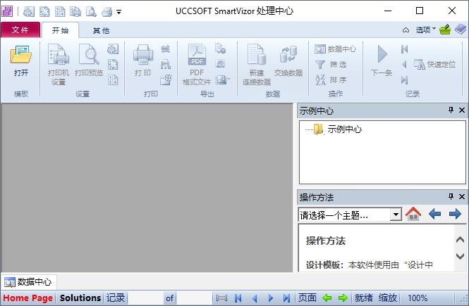Image resolution: width=469 pixels, height=306 pixels.
Task: Go to previous record in ribbon 记录 group
Action: pos(404,65)
